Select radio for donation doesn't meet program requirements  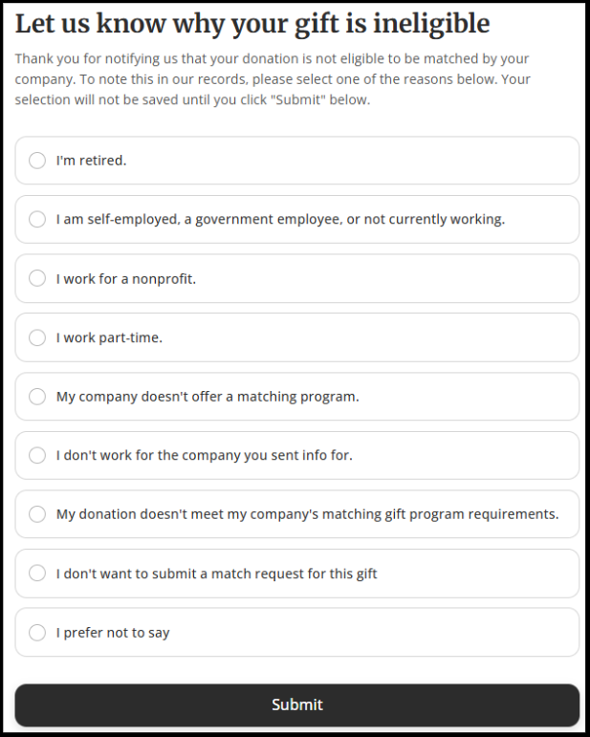click(x=37, y=514)
